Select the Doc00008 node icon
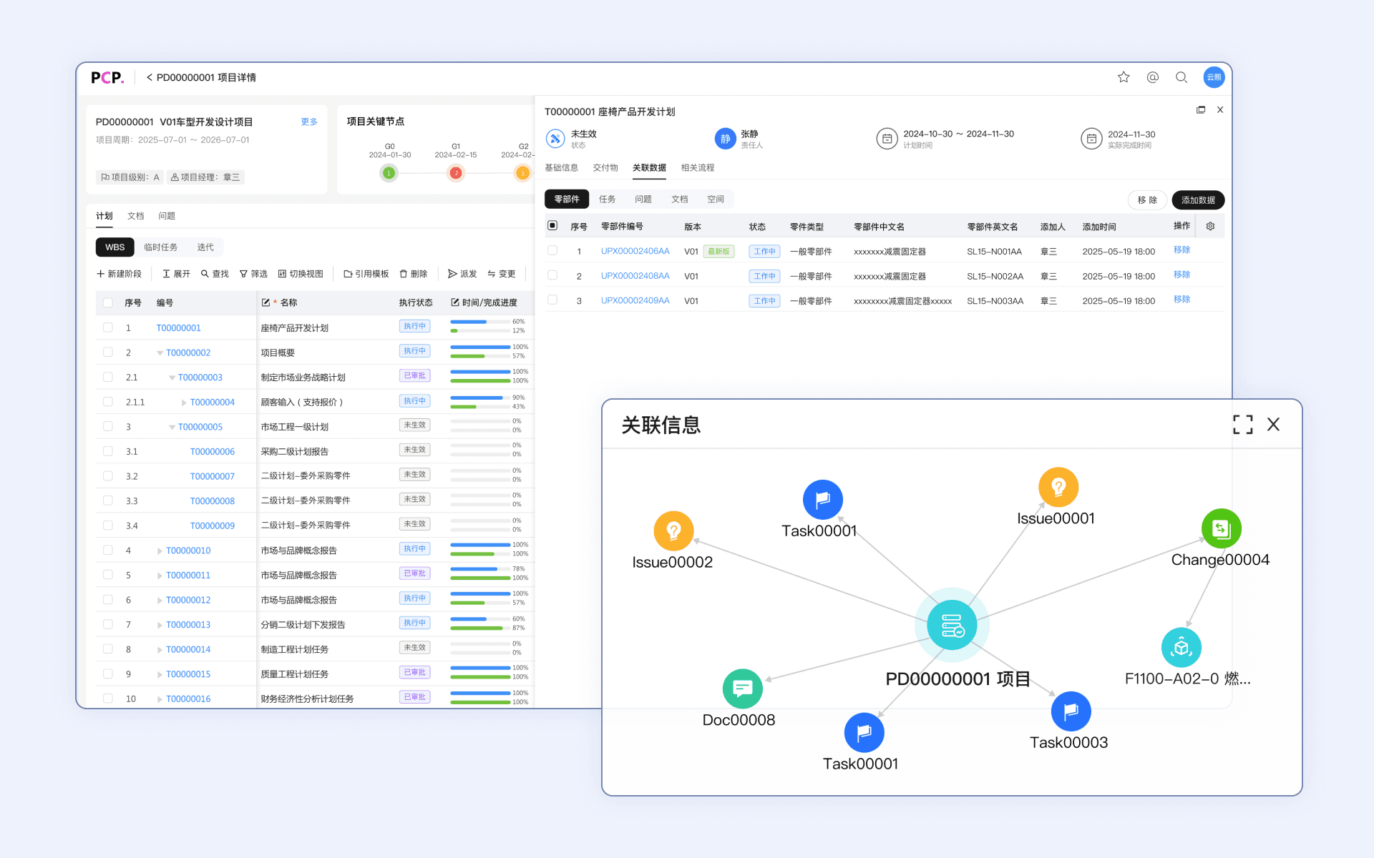Image resolution: width=1374 pixels, height=858 pixels. click(742, 689)
